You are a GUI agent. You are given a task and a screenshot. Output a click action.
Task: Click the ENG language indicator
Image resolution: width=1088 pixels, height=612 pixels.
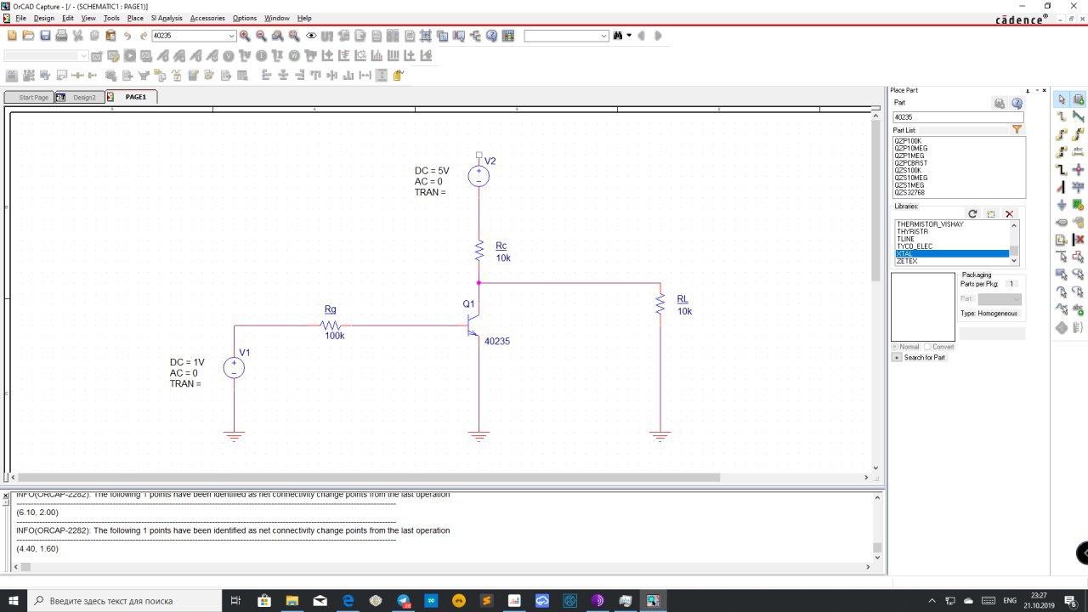[1011, 600]
